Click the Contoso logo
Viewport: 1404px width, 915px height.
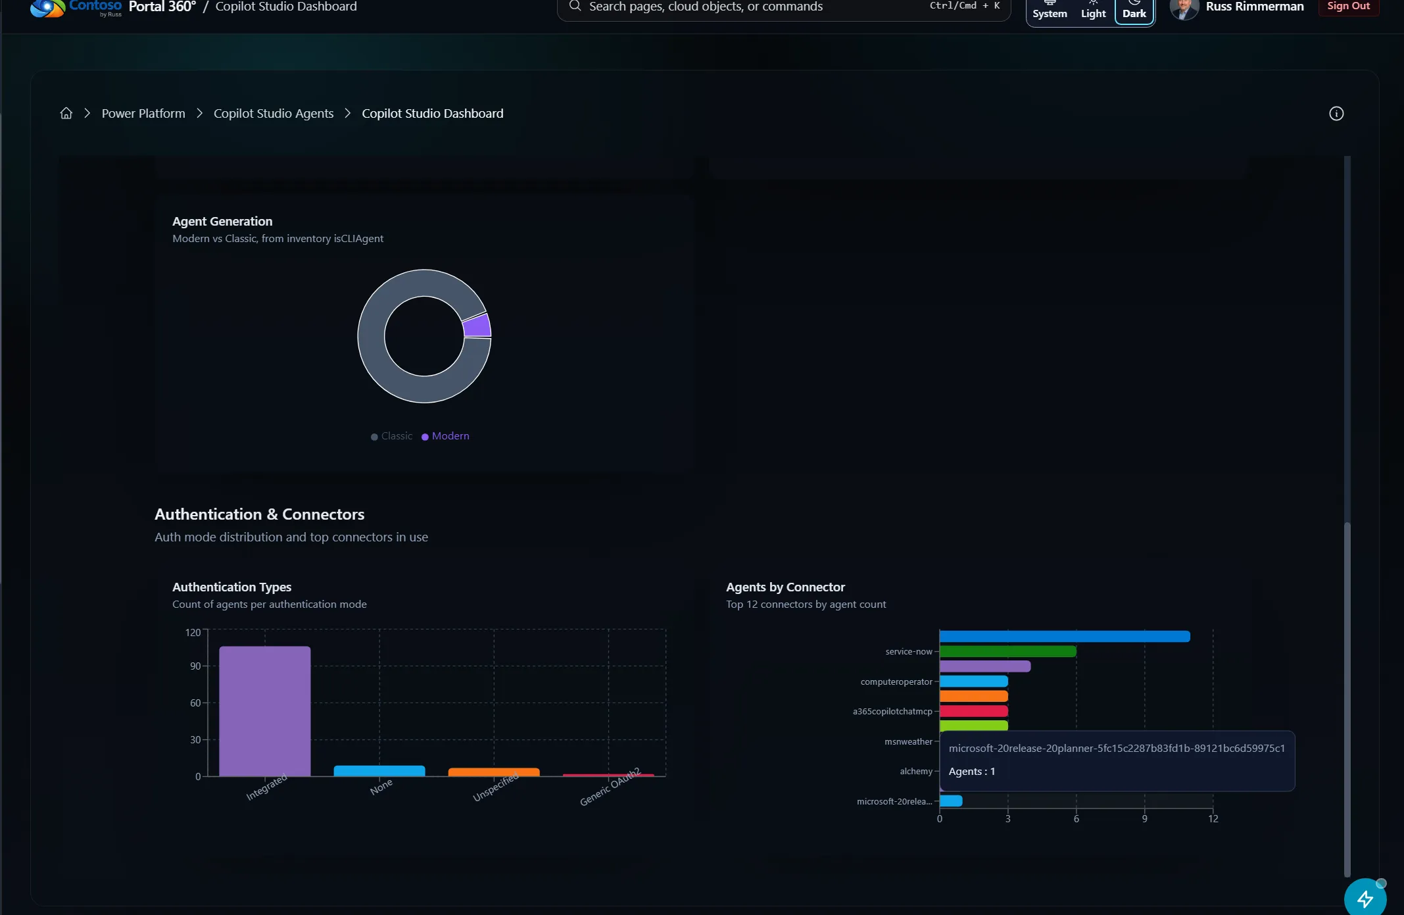click(76, 8)
